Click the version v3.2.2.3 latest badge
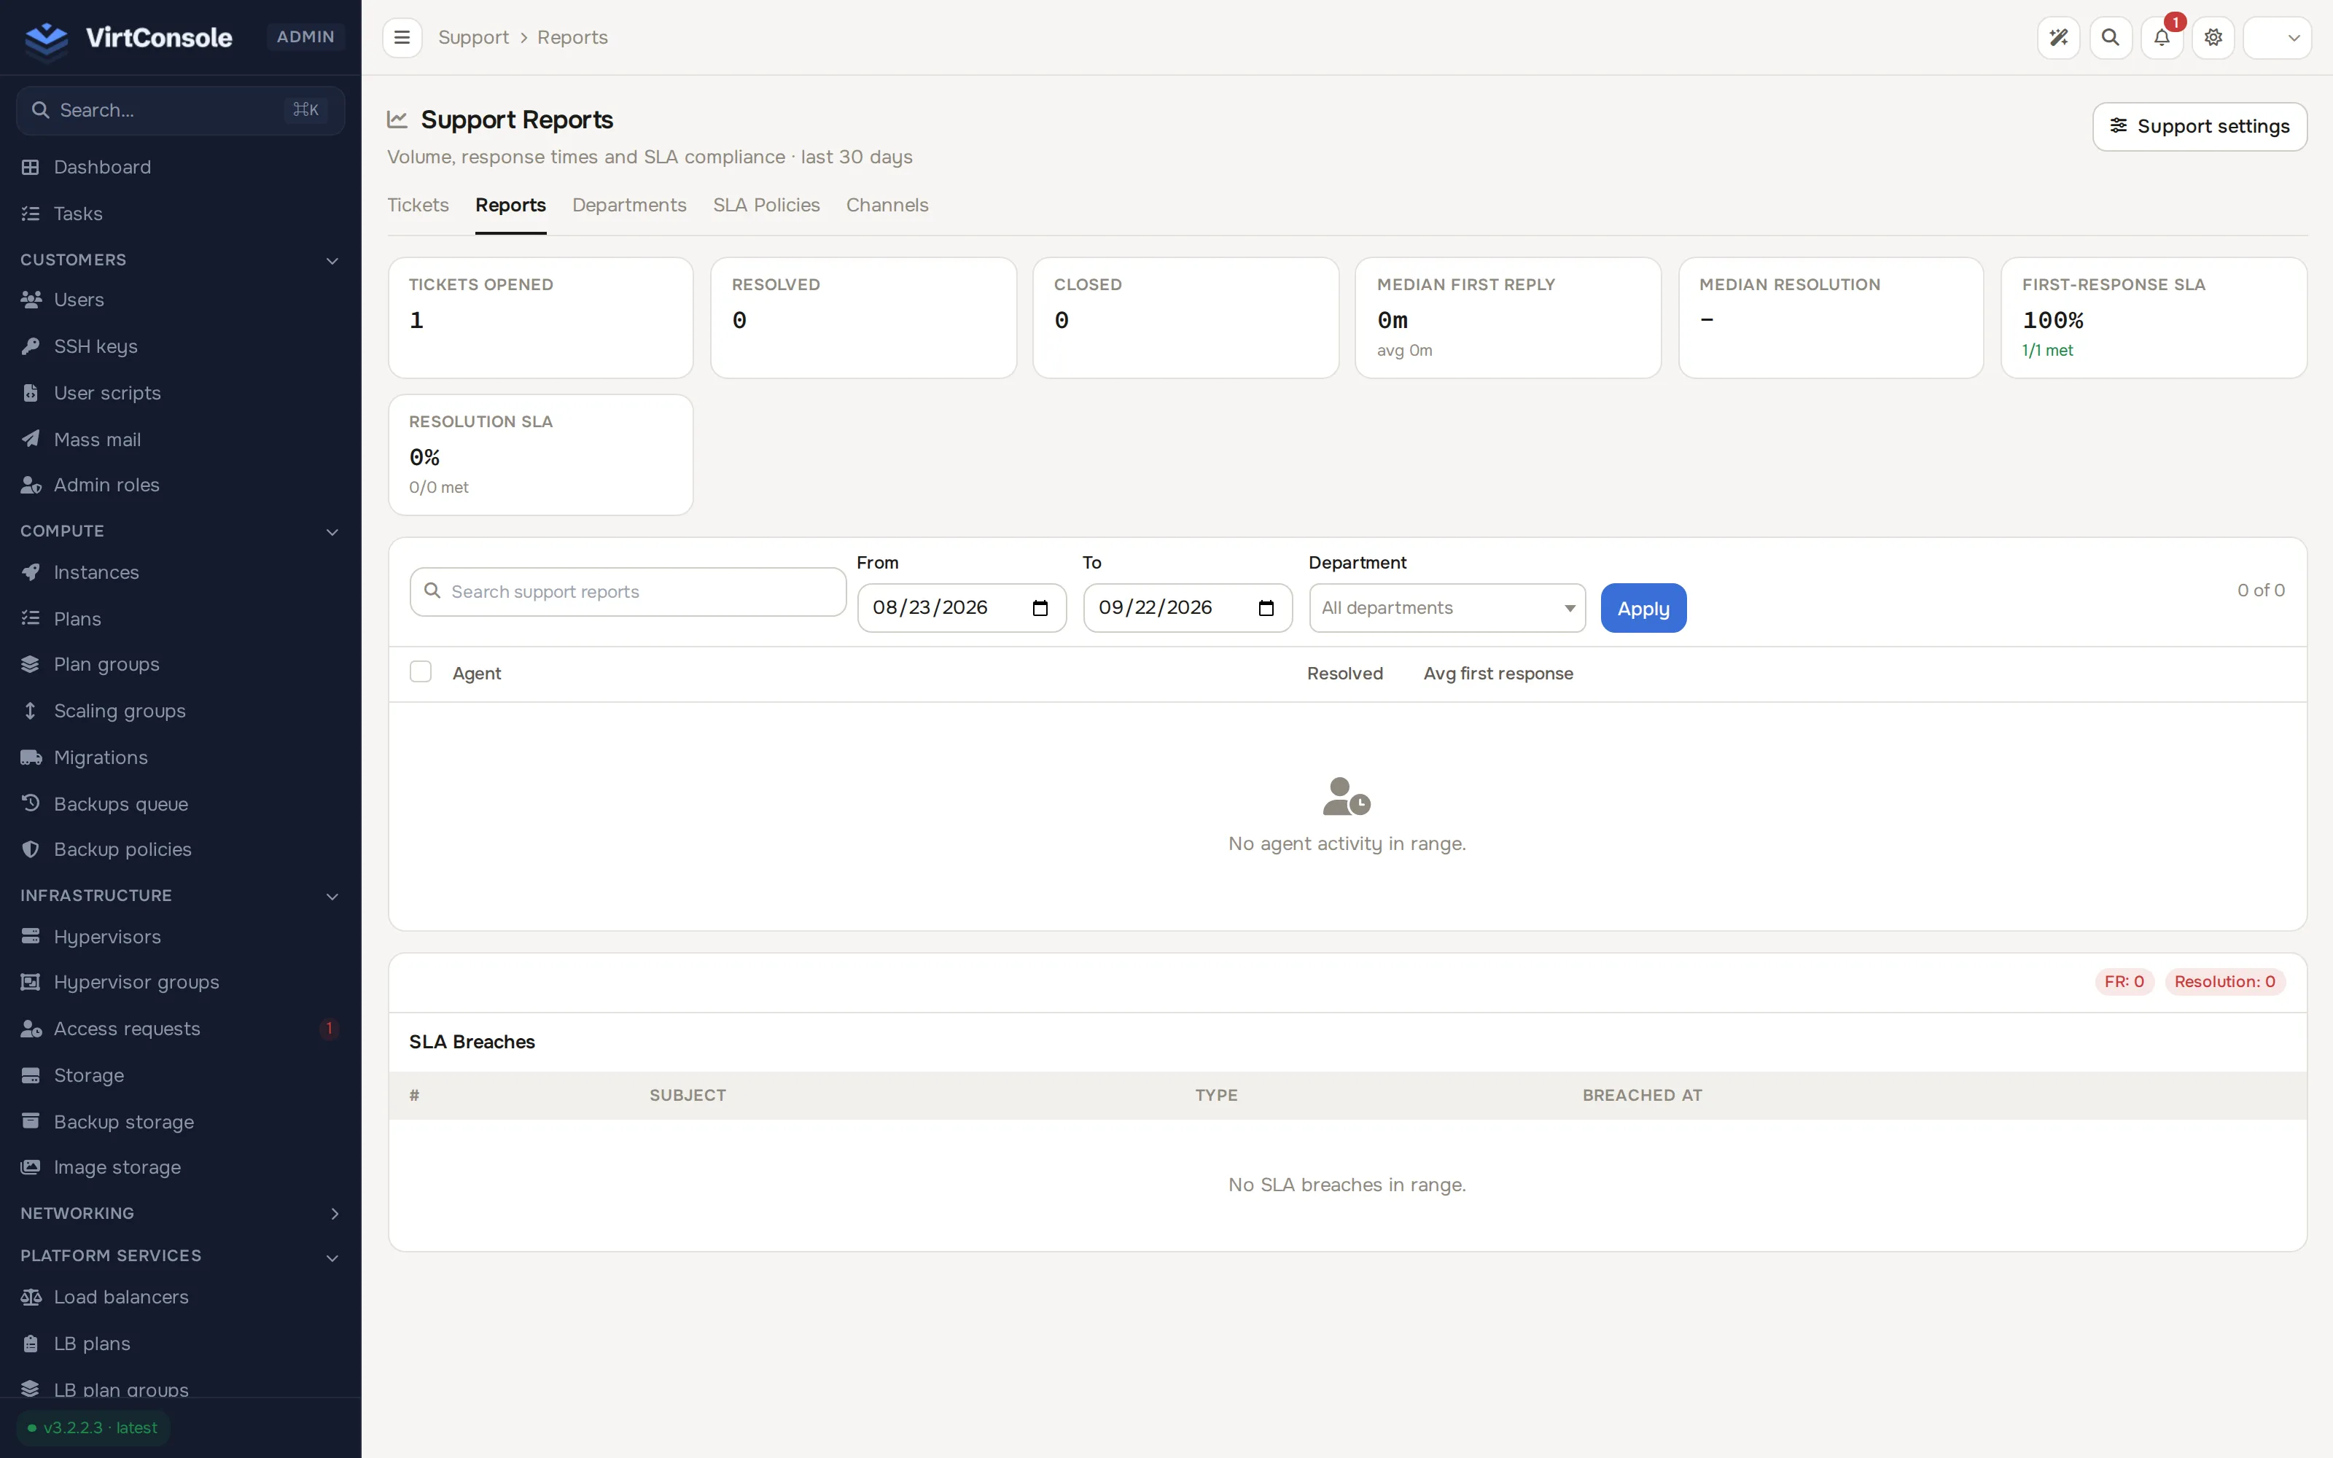 (x=93, y=1428)
